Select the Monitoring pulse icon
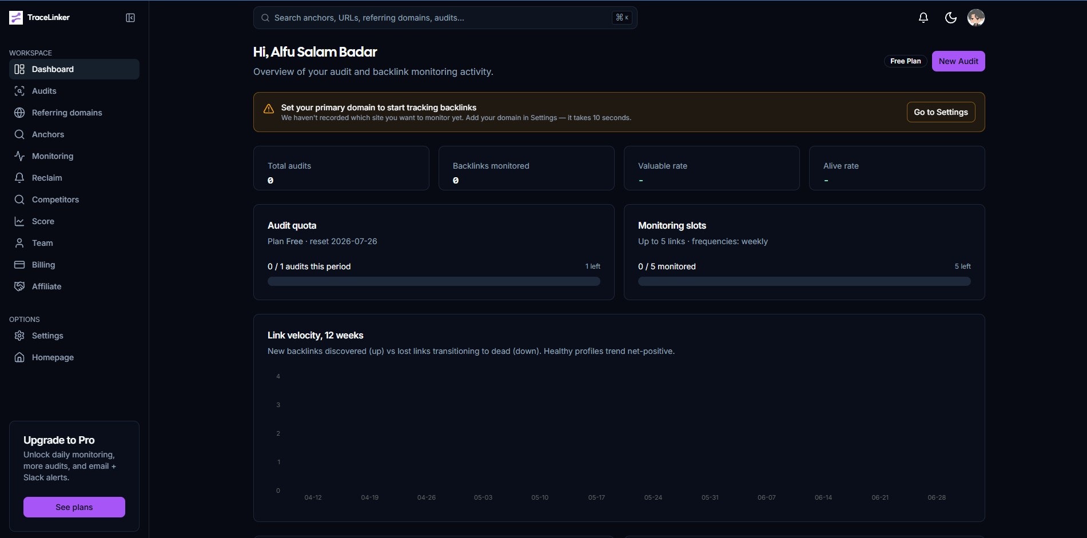 pyautogui.click(x=19, y=156)
